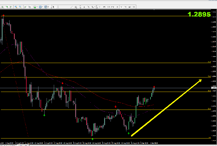Switch chart to line chart mode
The image size is (217, 146).
pos(11,7)
